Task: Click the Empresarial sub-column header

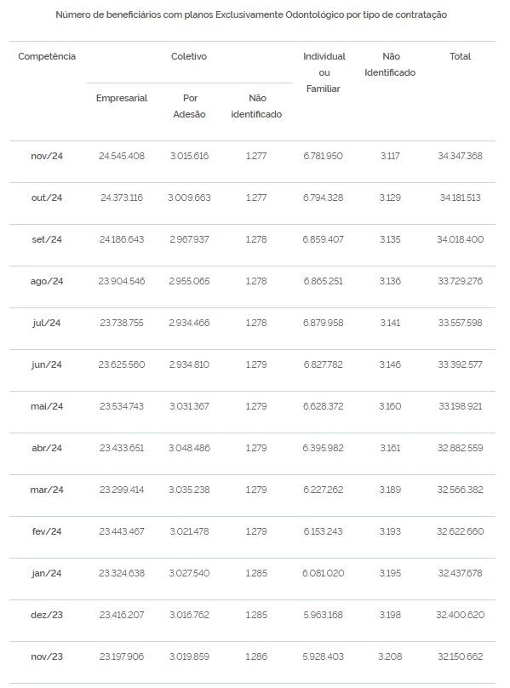Action: tap(122, 98)
